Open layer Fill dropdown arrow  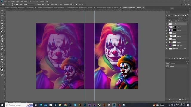pos(187,21)
